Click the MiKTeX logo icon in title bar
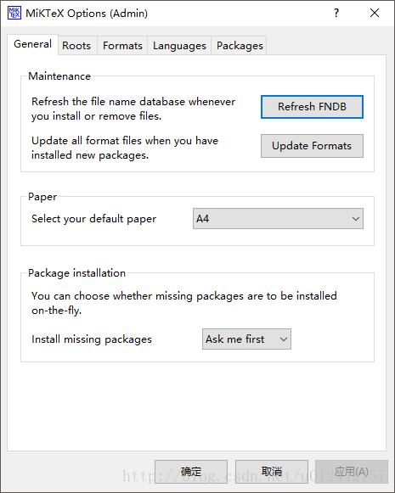Screen dimensions: 395x493 click(x=14, y=13)
